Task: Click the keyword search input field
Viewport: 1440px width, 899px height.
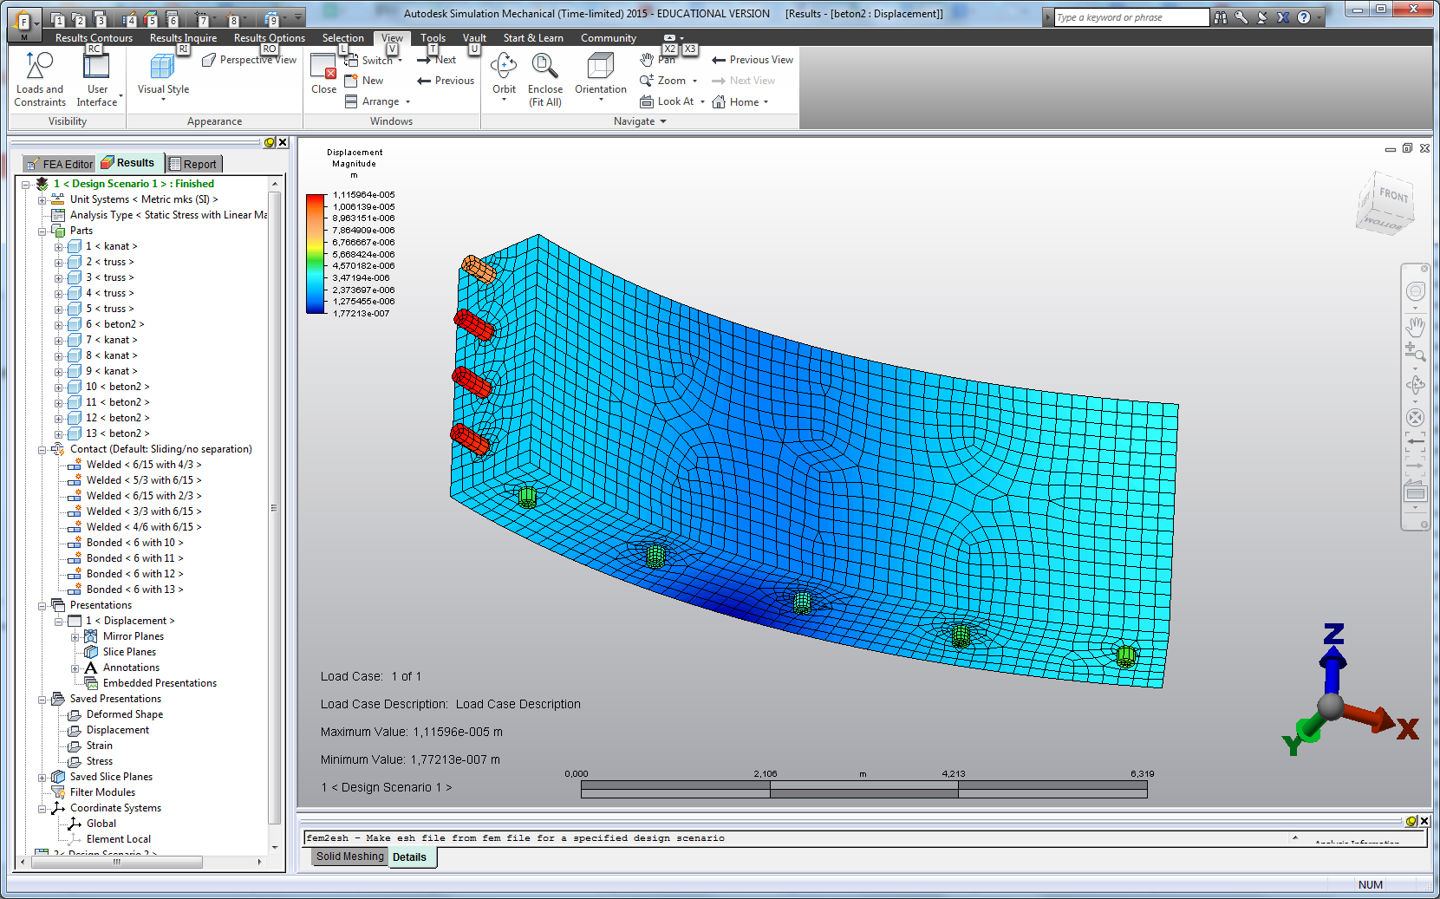Action: pyautogui.click(x=1130, y=17)
